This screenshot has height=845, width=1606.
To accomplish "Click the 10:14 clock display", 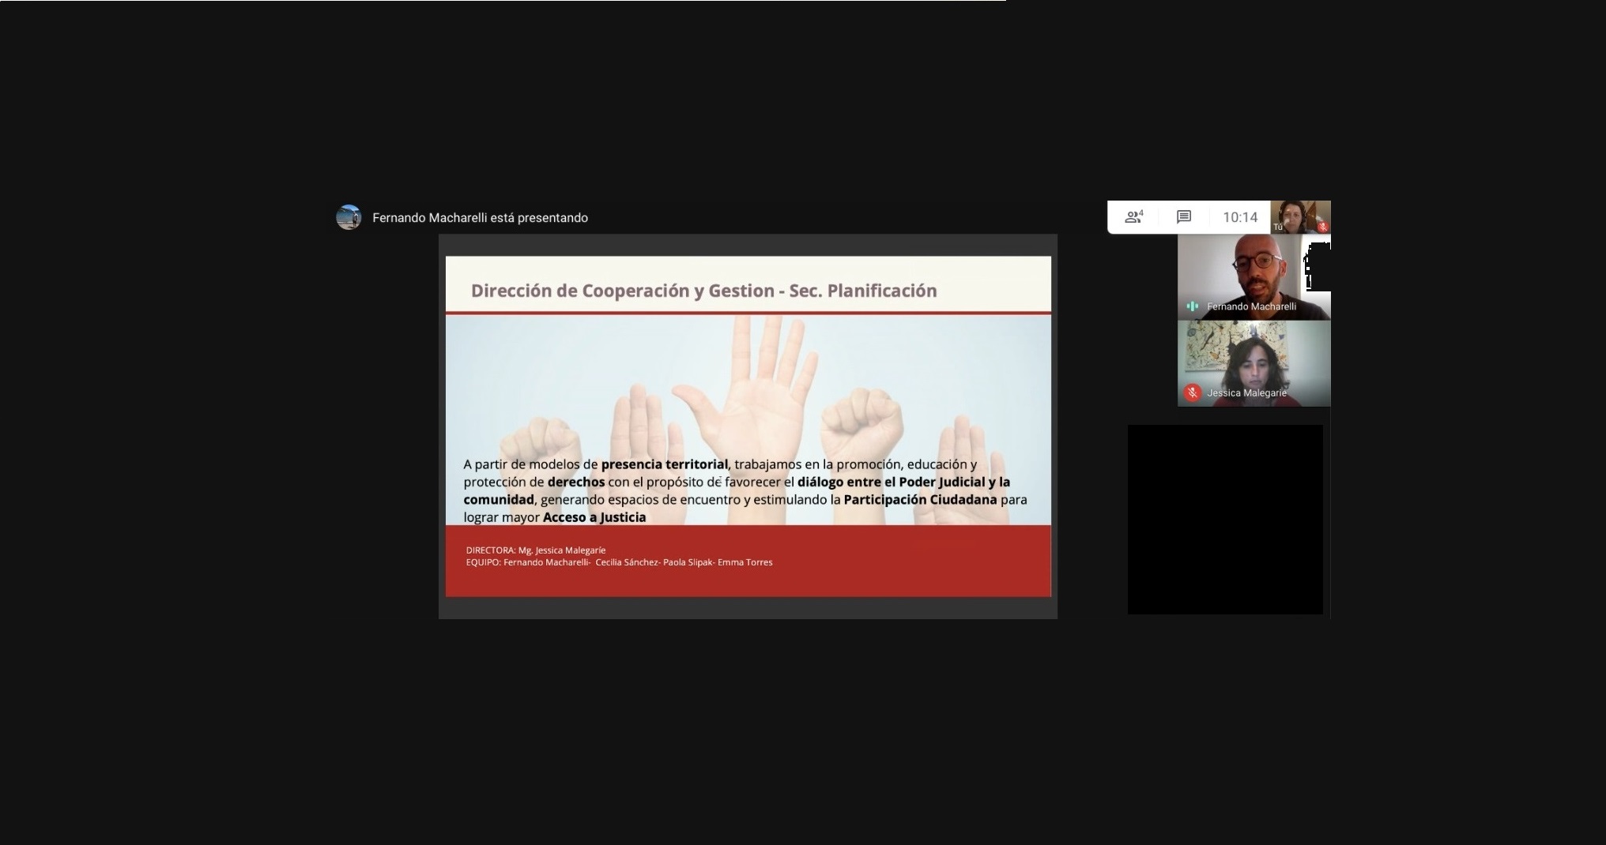I will (x=1239, y=217).
